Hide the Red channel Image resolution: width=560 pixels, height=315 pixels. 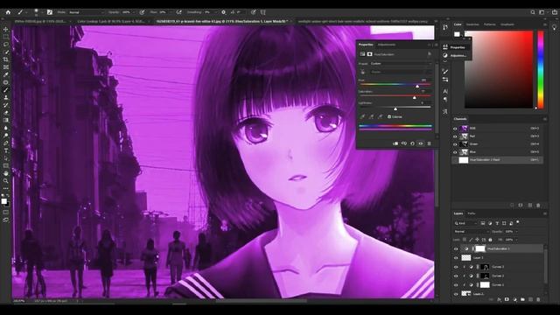(x=455, y=136)
